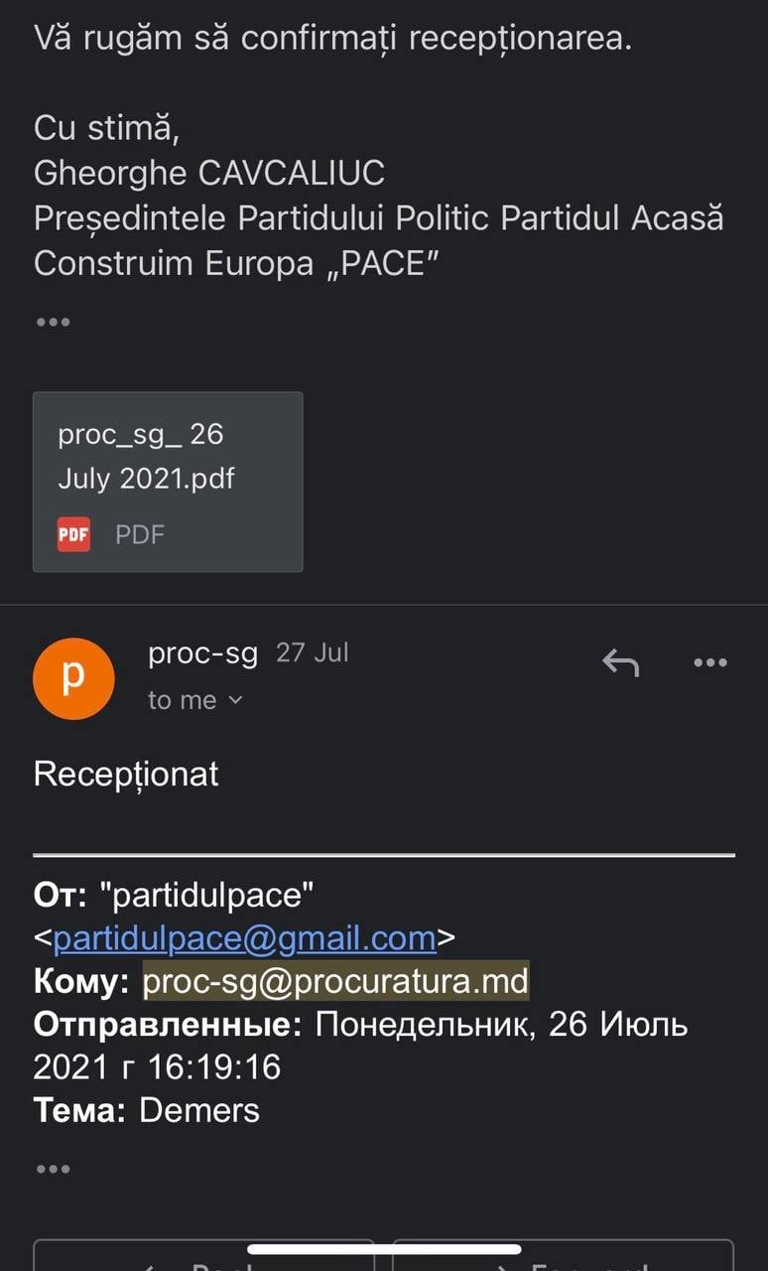768x1271 pixels.
Task: Open the proc_sg_ 26 July 2021.pdf attachment
Action: (x=168, y=482)
